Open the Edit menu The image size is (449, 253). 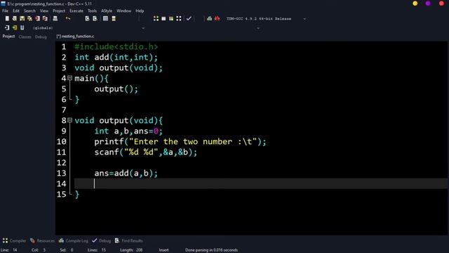pyautogui.click(x=16, y=11)
